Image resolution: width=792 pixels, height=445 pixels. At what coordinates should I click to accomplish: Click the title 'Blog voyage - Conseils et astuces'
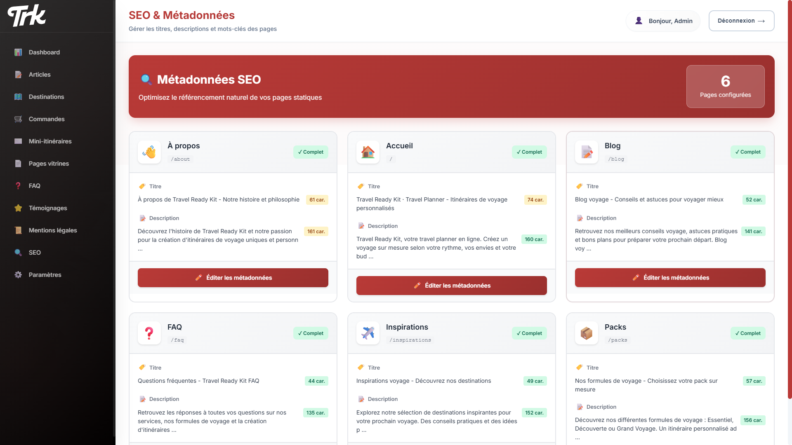pos(649,199)
